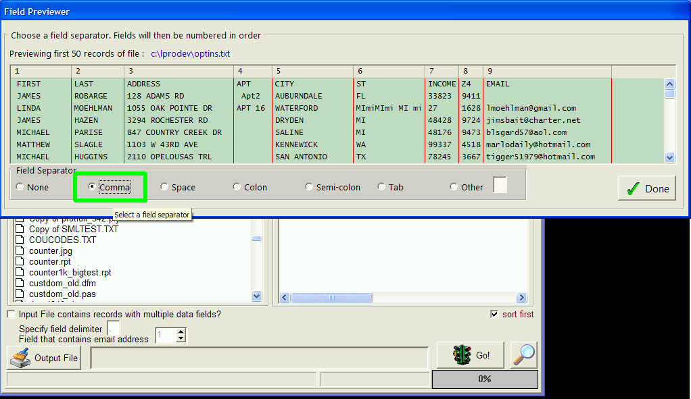Screen dimensions: 691x399
Task: Click the Output File button
Action: 44,358
